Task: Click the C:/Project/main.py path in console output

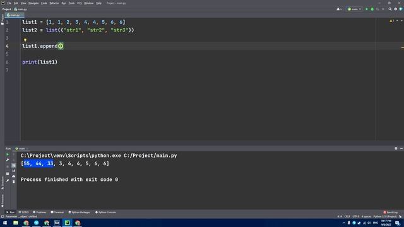Action: point(150,156)
